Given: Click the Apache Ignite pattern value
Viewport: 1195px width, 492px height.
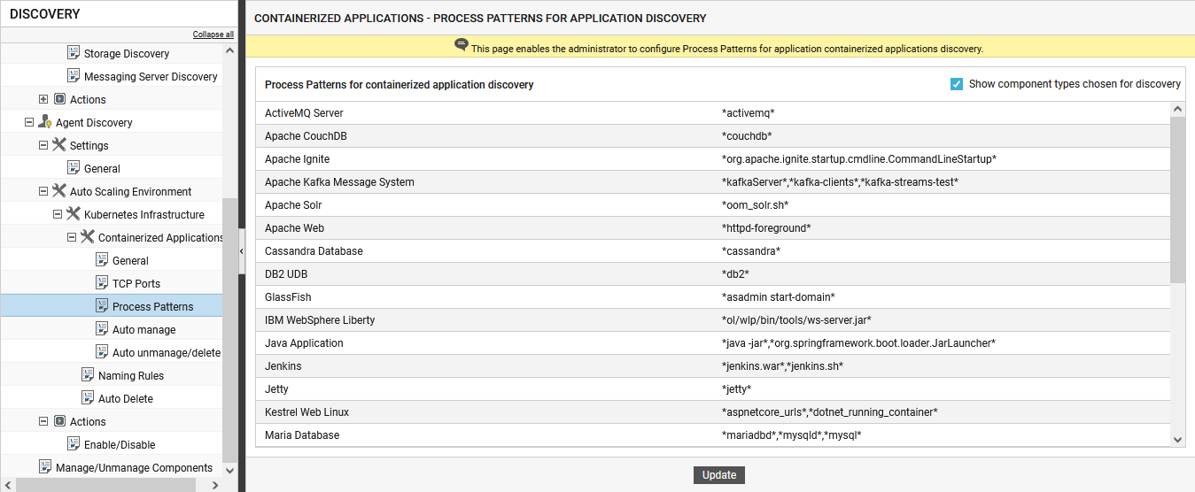Looking at the screenshot, I should point(859,159).
